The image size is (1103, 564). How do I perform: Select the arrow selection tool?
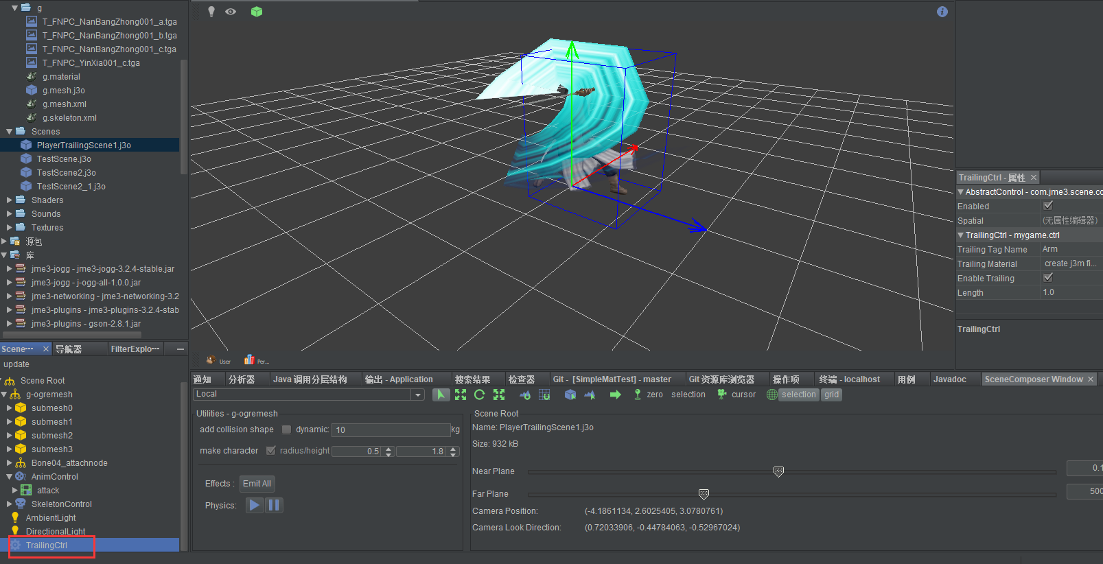click(x=441, y=395)
